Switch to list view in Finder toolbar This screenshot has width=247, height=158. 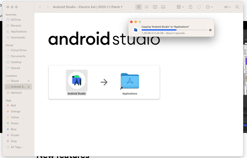coord(146,7)
